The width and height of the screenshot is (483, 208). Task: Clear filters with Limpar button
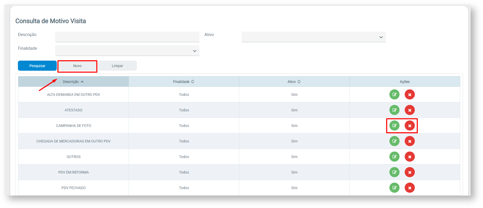pos(117,66)
